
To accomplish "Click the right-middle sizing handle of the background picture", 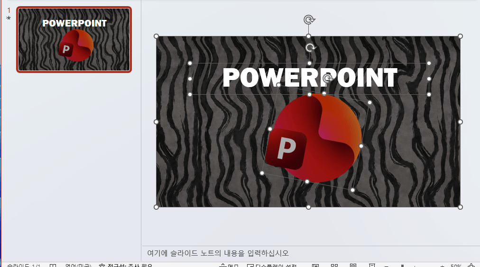I will point(460,122).
